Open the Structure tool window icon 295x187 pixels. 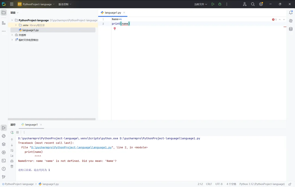(4, 23)
